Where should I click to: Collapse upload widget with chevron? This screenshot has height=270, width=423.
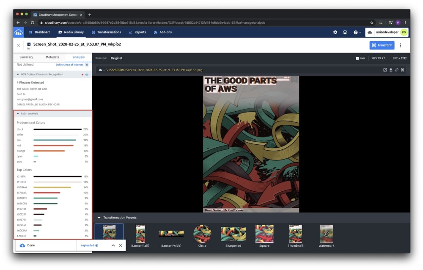113,245
